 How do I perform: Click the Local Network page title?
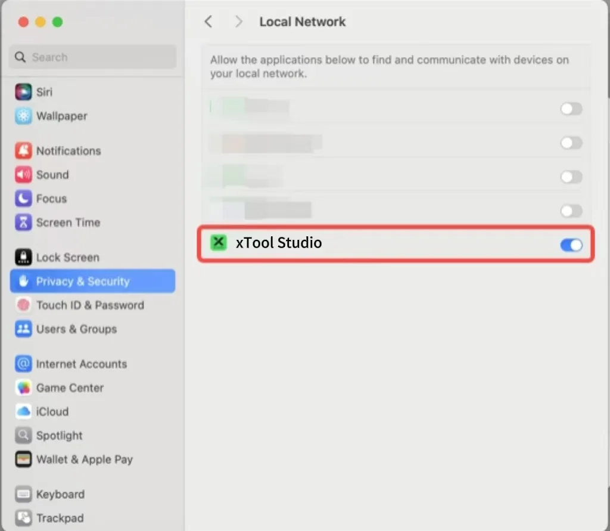(x=302, y=21)
